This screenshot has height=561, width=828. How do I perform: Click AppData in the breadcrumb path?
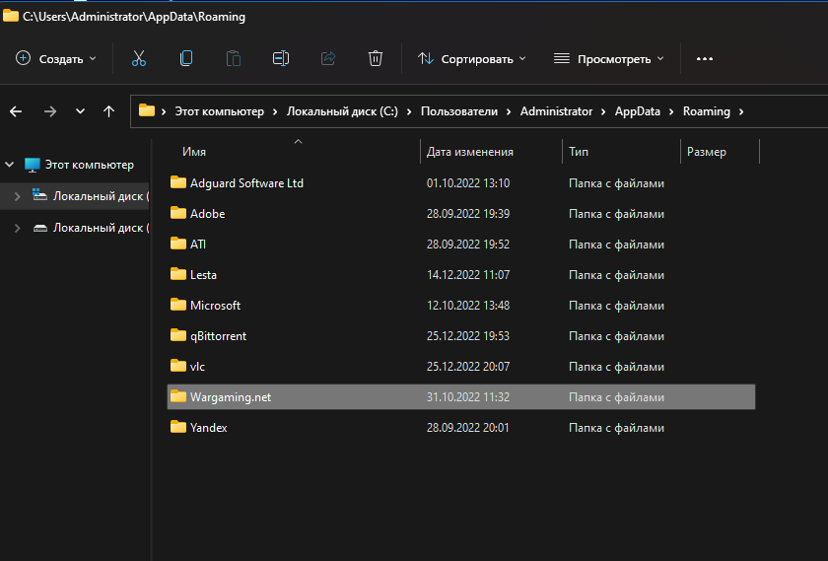tap(637, 111)
